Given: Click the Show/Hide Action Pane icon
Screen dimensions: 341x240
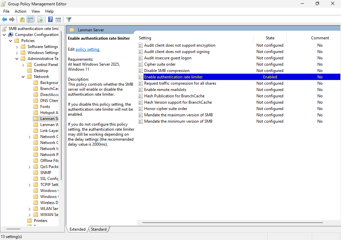Looking at the screenshot, I should (x=58, y=19).
